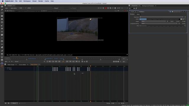
Task: Collapse the Multiply1 properties panel arrow
Action: pyautogui.click(x=130, y=12)
